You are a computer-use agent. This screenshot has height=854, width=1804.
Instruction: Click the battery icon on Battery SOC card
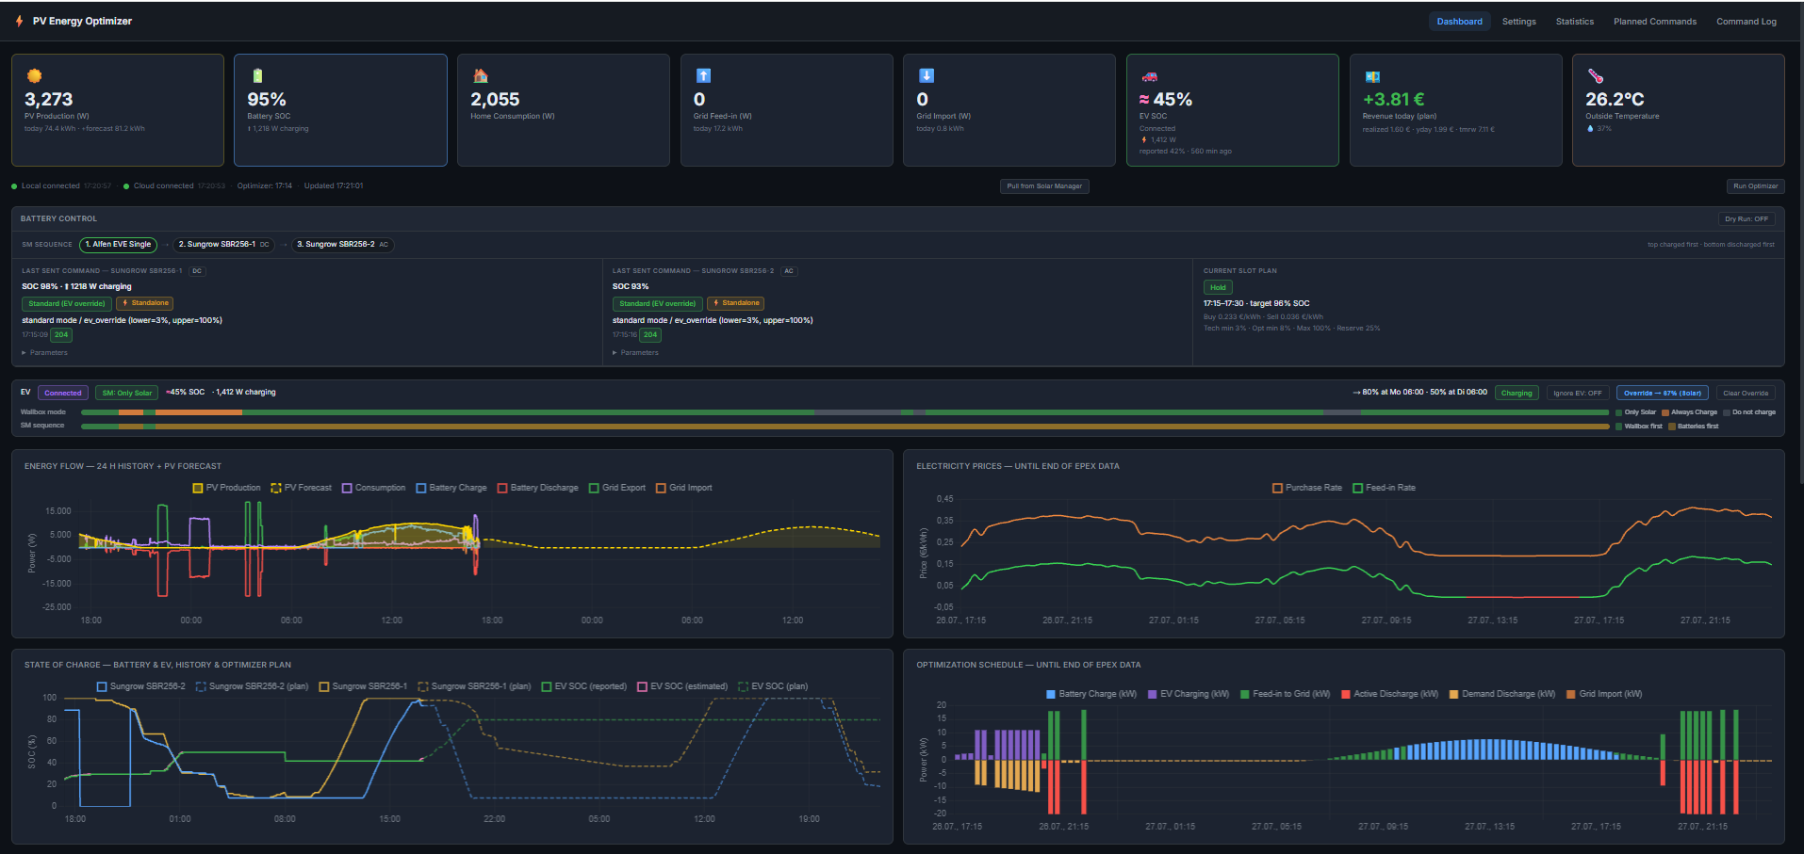pyautogui.click(x=257, y=75)
